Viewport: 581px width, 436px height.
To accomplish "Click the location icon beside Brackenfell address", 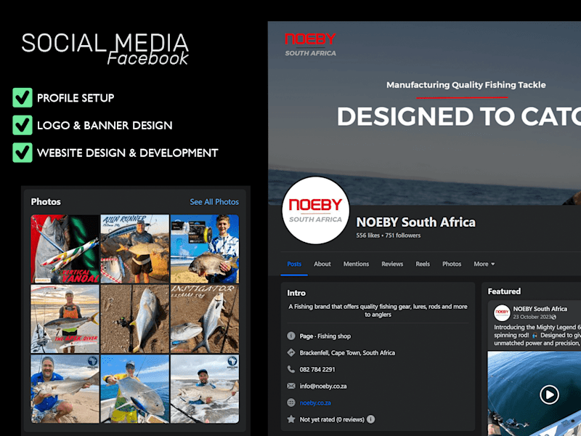I will click(x=291, y=352).
